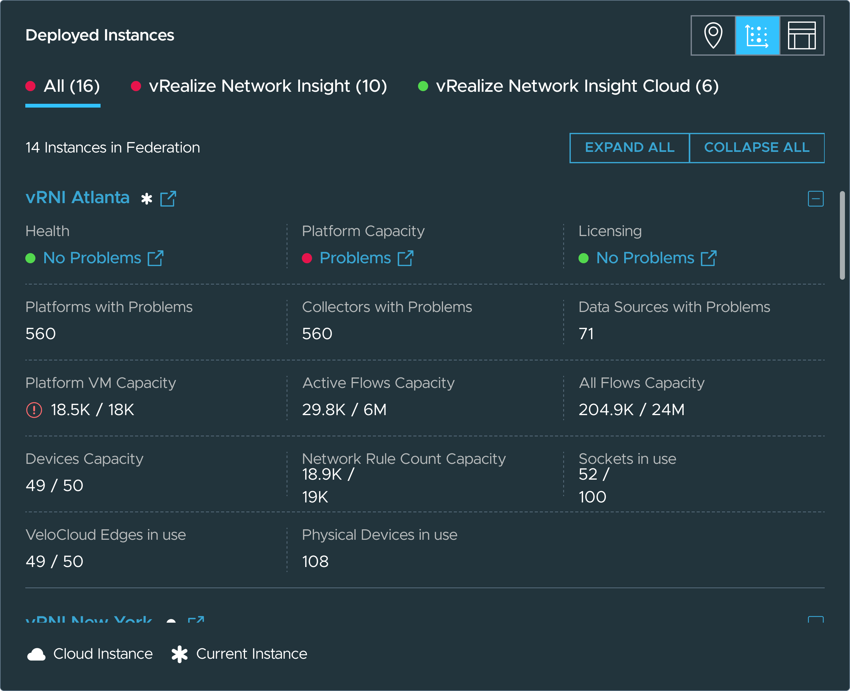Click the VeloCloud Edges in use value
850x691 pixels.
[x=54, y=562]
